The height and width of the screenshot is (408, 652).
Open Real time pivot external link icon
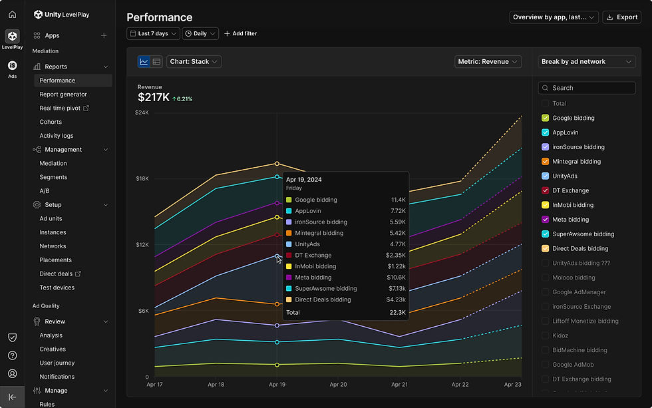tap(86, 108)
